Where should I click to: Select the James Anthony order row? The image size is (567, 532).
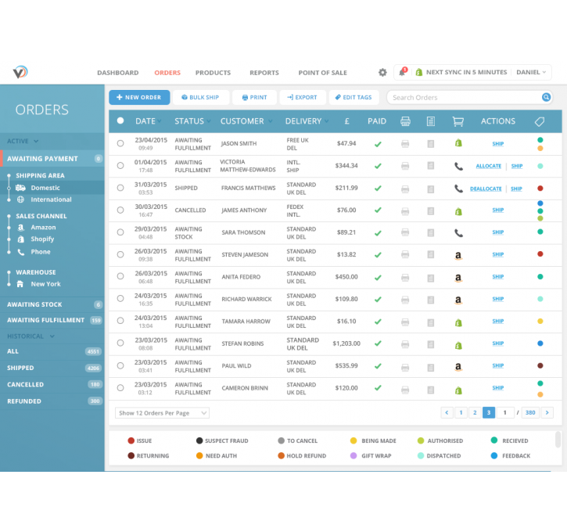click(120, 210)
